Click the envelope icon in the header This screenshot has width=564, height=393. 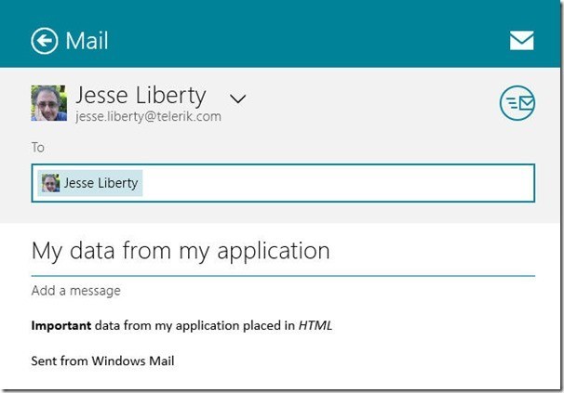point(521,40)
